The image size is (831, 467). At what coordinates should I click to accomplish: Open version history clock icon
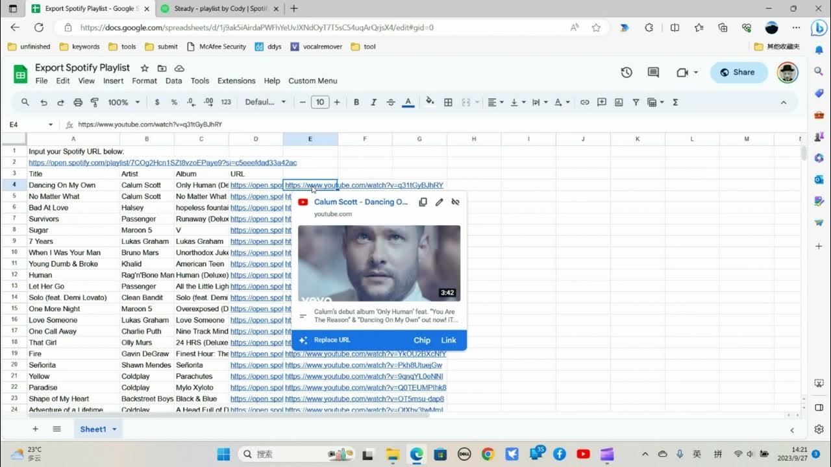(x=626, y=73)
